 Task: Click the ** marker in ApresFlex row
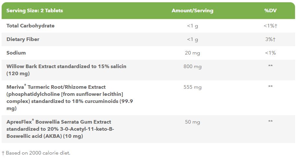pos(270,122)
